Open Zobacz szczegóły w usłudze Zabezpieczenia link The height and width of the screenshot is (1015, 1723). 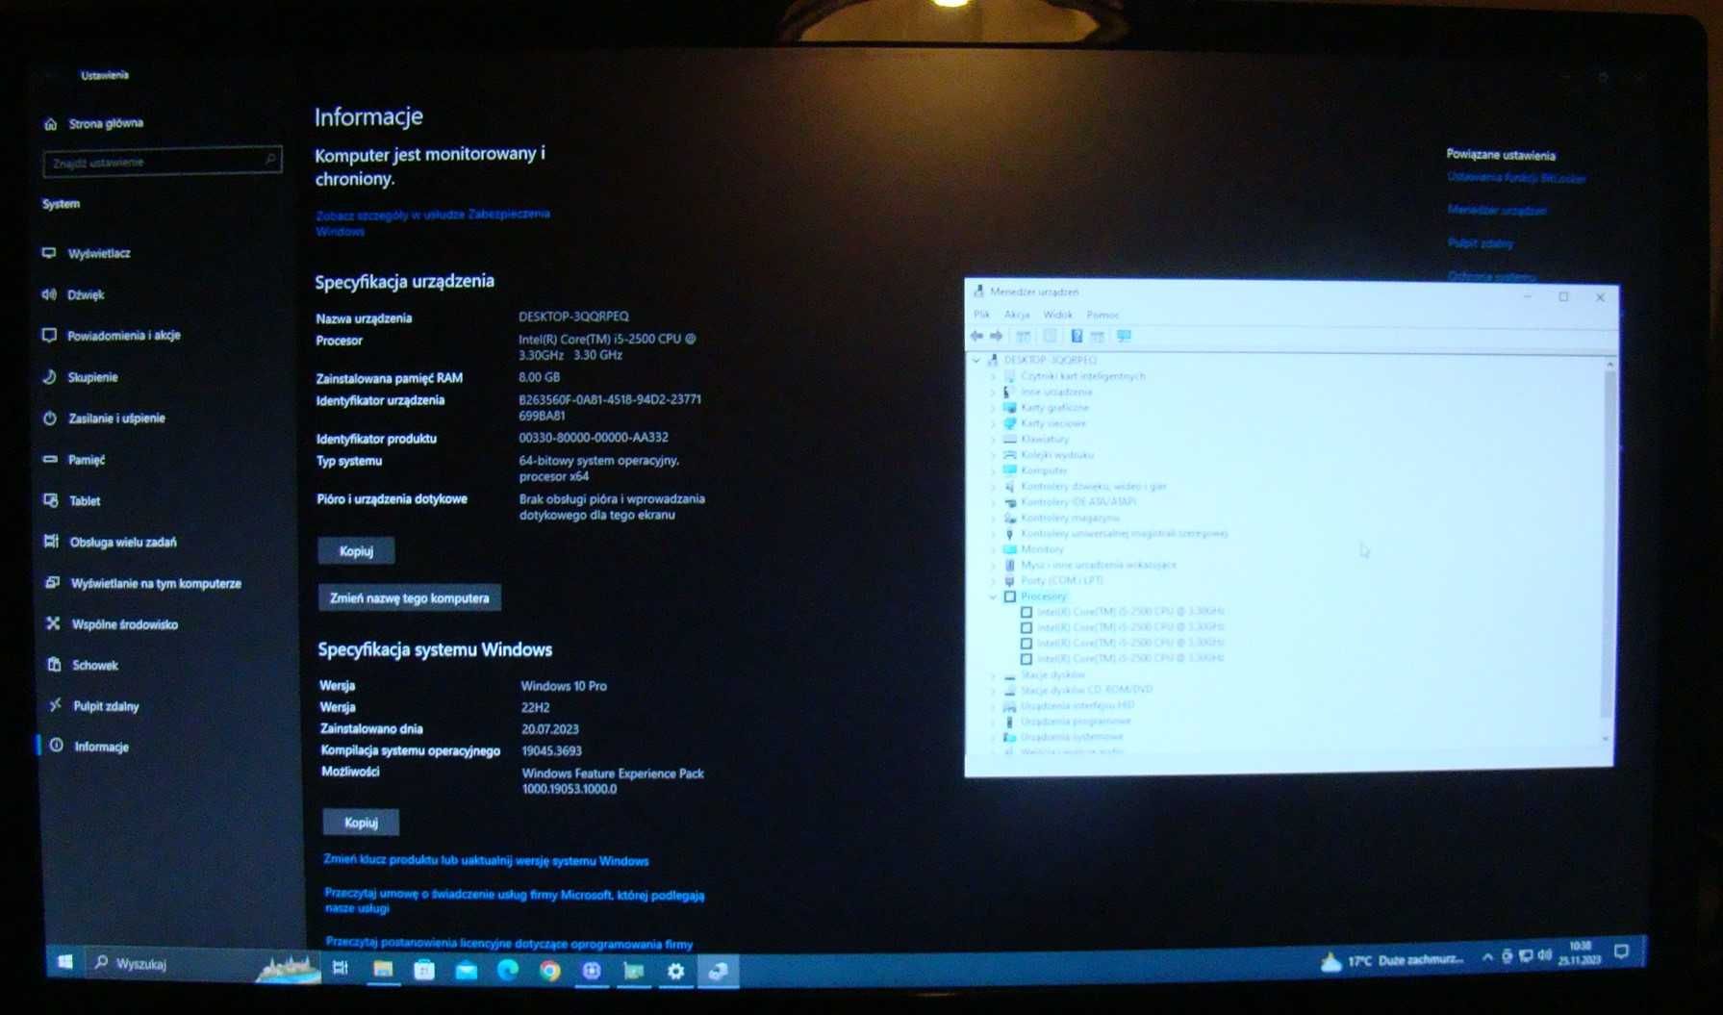[x=433, y=222]
